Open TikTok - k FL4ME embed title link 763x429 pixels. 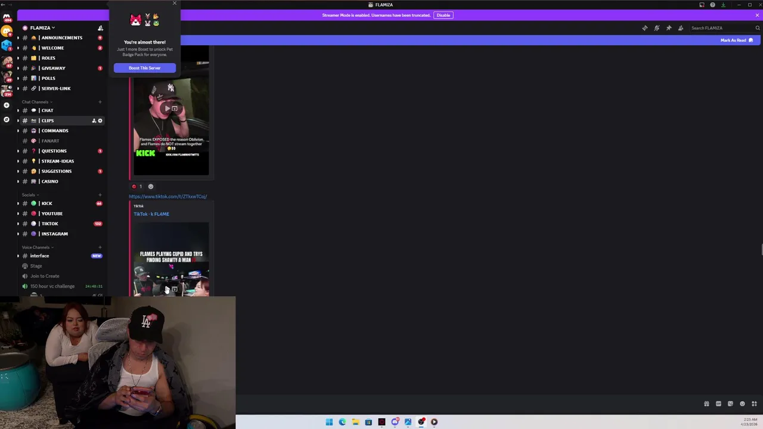coord(151,214)
